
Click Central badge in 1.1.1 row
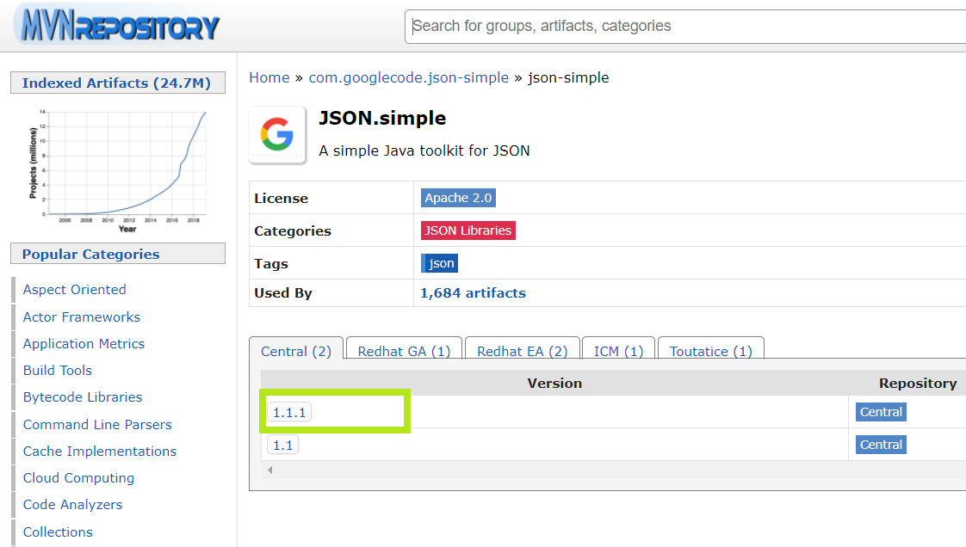tap(881, 412)
